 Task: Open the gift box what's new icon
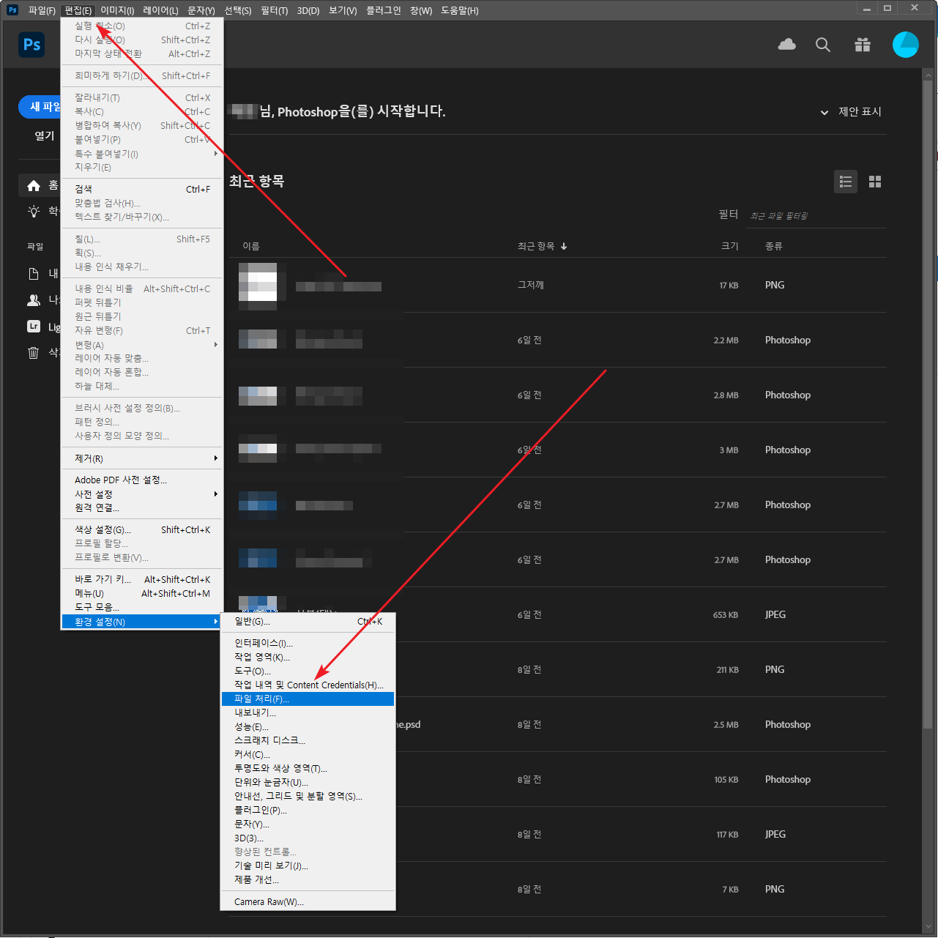point(863,45)
